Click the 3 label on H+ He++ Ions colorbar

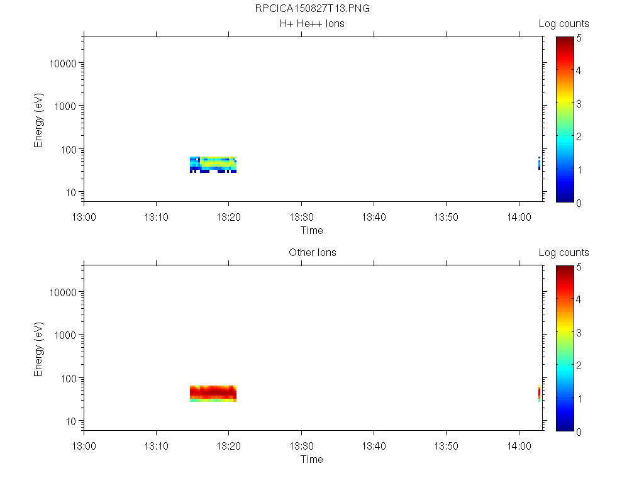click(x=579, y=104)
